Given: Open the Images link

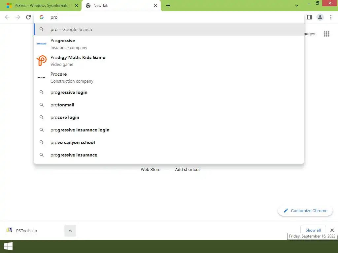Looking at the screenshot, I should click(309, 34).
